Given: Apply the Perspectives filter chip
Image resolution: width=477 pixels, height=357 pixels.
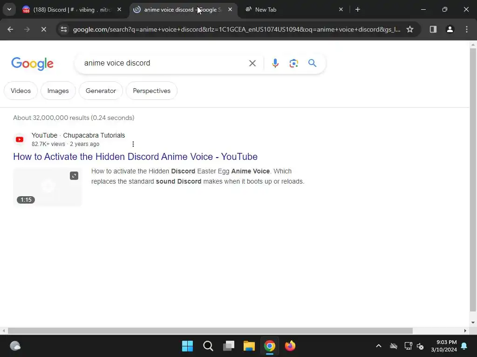Looking at the screenshot, I should point(151,91).
